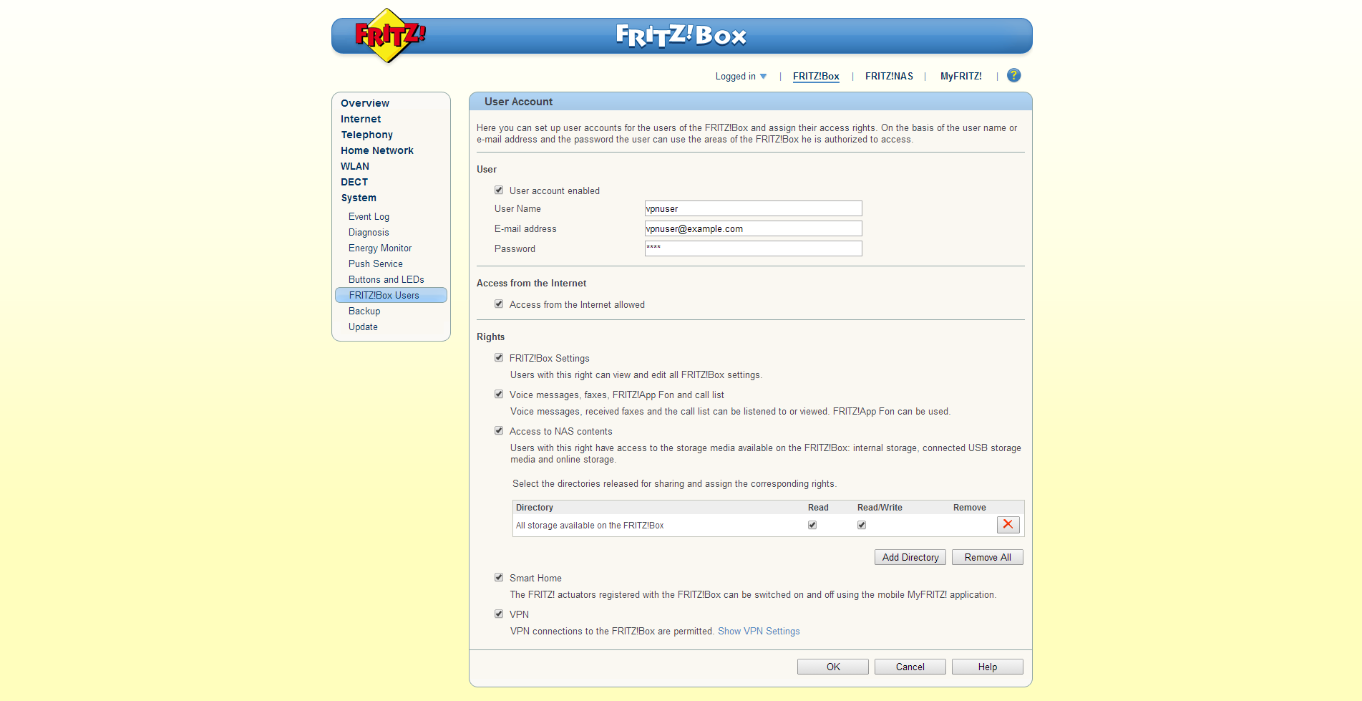Screen dimensions: 1362x701
Task: Open the blue help question mark icon
Action: 1013,75
